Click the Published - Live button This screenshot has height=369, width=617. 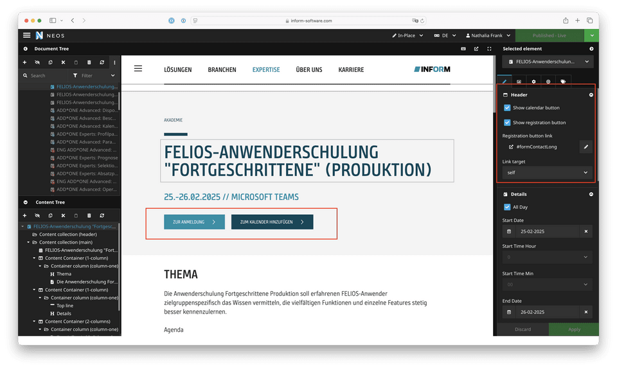[x=550, y=35]
